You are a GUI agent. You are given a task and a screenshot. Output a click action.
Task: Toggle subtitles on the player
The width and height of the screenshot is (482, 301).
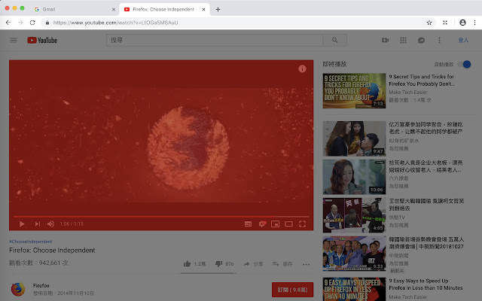click(x=248, y=224)
